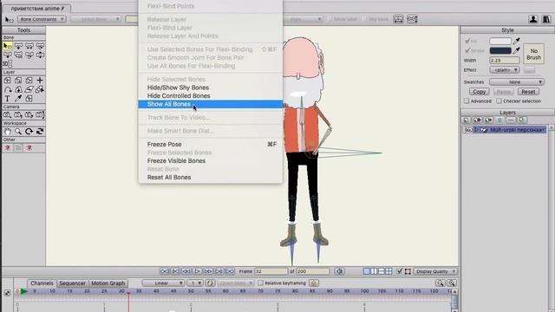This screenshot has width=555, height=312.
Task: Choose Freeze Visible Bones menu item
Action: coord(176,161)
